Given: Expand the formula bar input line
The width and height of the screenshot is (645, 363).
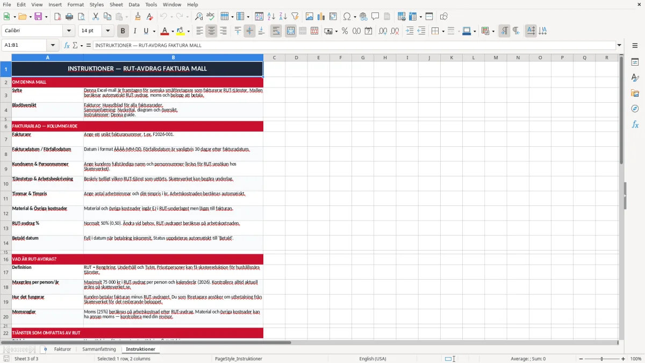Looking at the screenshot, I should tap(619, 45).
